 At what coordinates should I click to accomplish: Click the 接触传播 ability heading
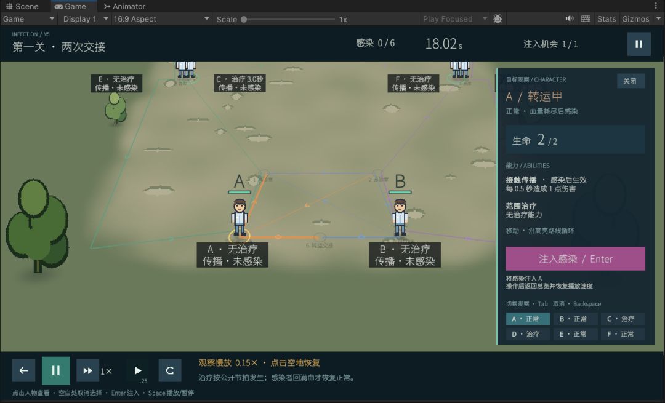pos(521,180)
